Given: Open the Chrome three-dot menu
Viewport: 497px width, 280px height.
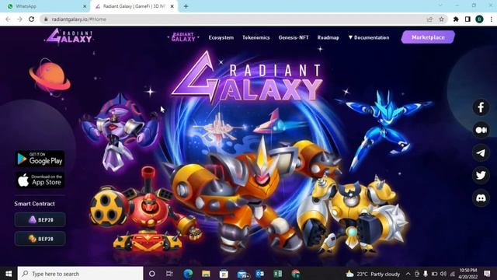Looking at the screenshot, I should (491, 19).
